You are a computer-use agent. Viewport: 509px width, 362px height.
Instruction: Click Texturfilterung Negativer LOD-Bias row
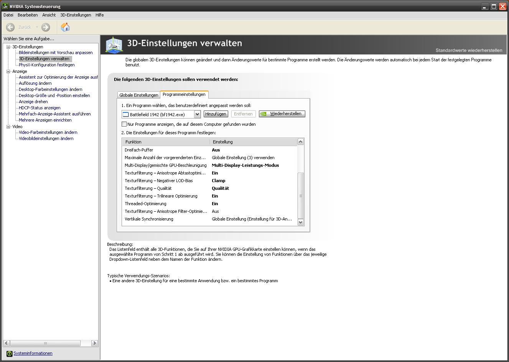point(210,181)
